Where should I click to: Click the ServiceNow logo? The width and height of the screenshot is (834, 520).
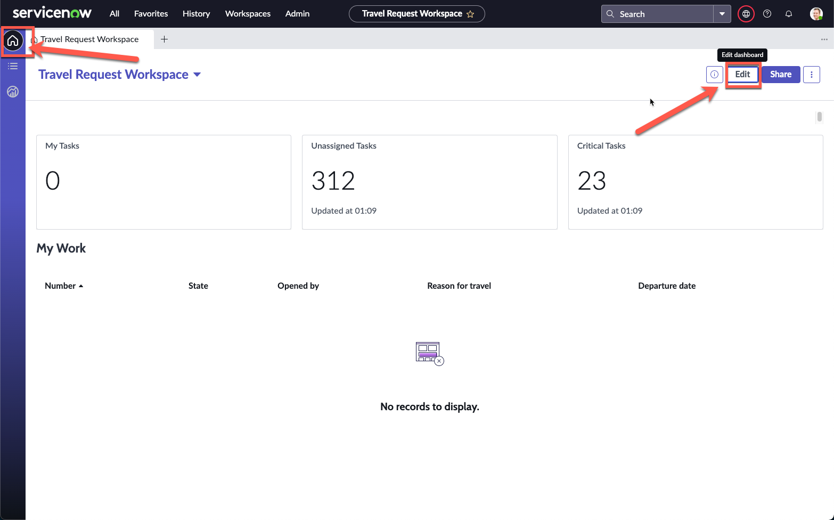tap(52, 13)
